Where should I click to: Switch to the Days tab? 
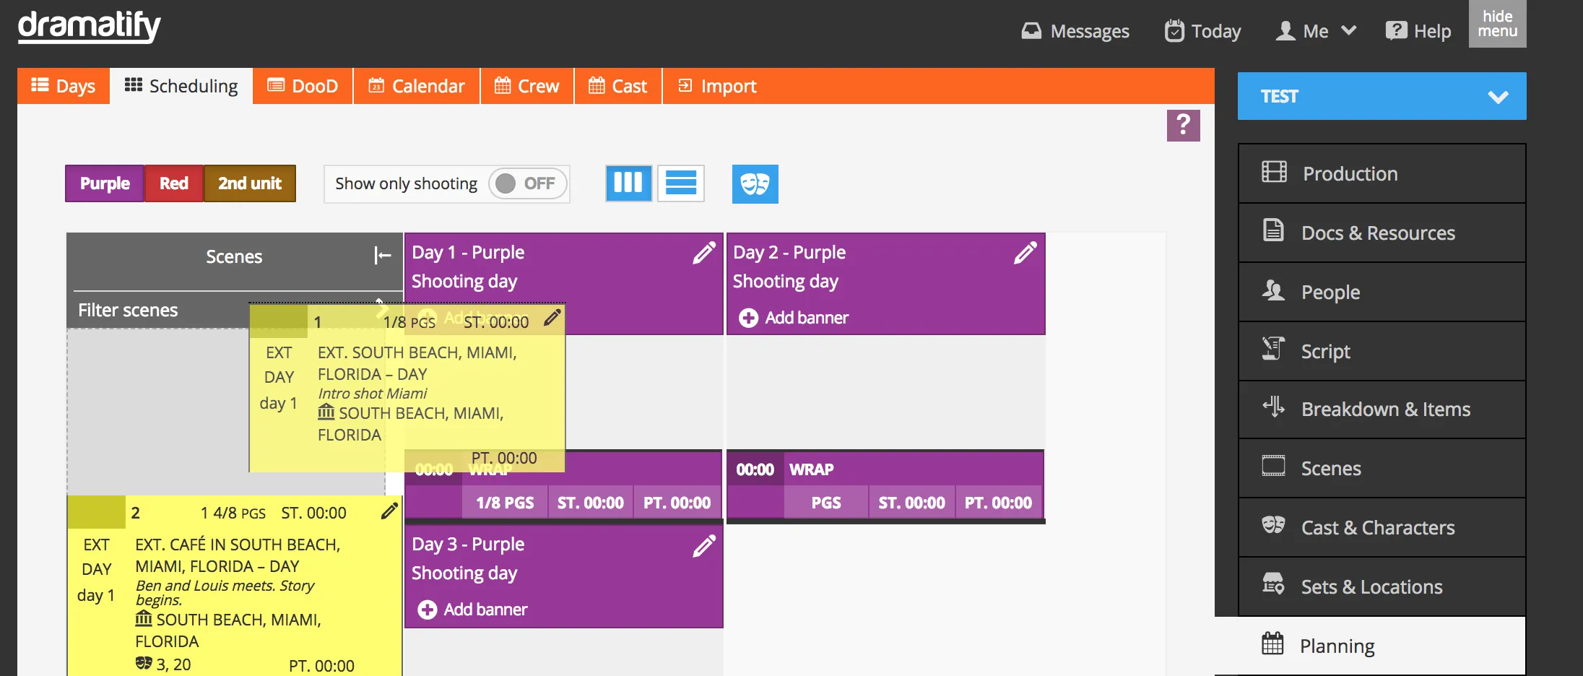64,86
